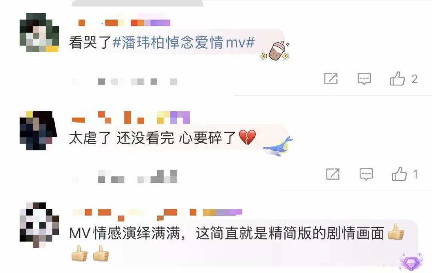Like the '看哭了' comment with thumbs-up
Viewport: 432px width, 273px height.
pyautogui.click(x=397, y=79)
